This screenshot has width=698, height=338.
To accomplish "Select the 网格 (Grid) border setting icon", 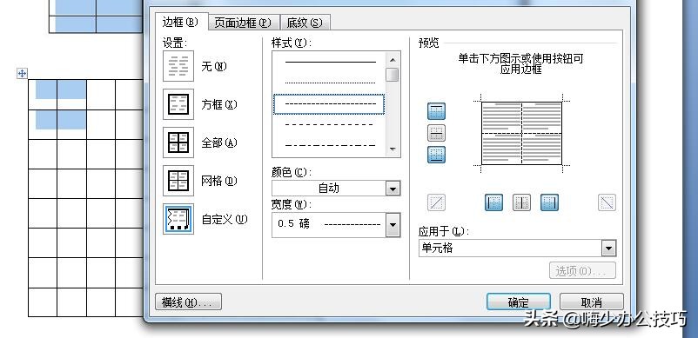I will pyautogui.click(x=178, y=181).
